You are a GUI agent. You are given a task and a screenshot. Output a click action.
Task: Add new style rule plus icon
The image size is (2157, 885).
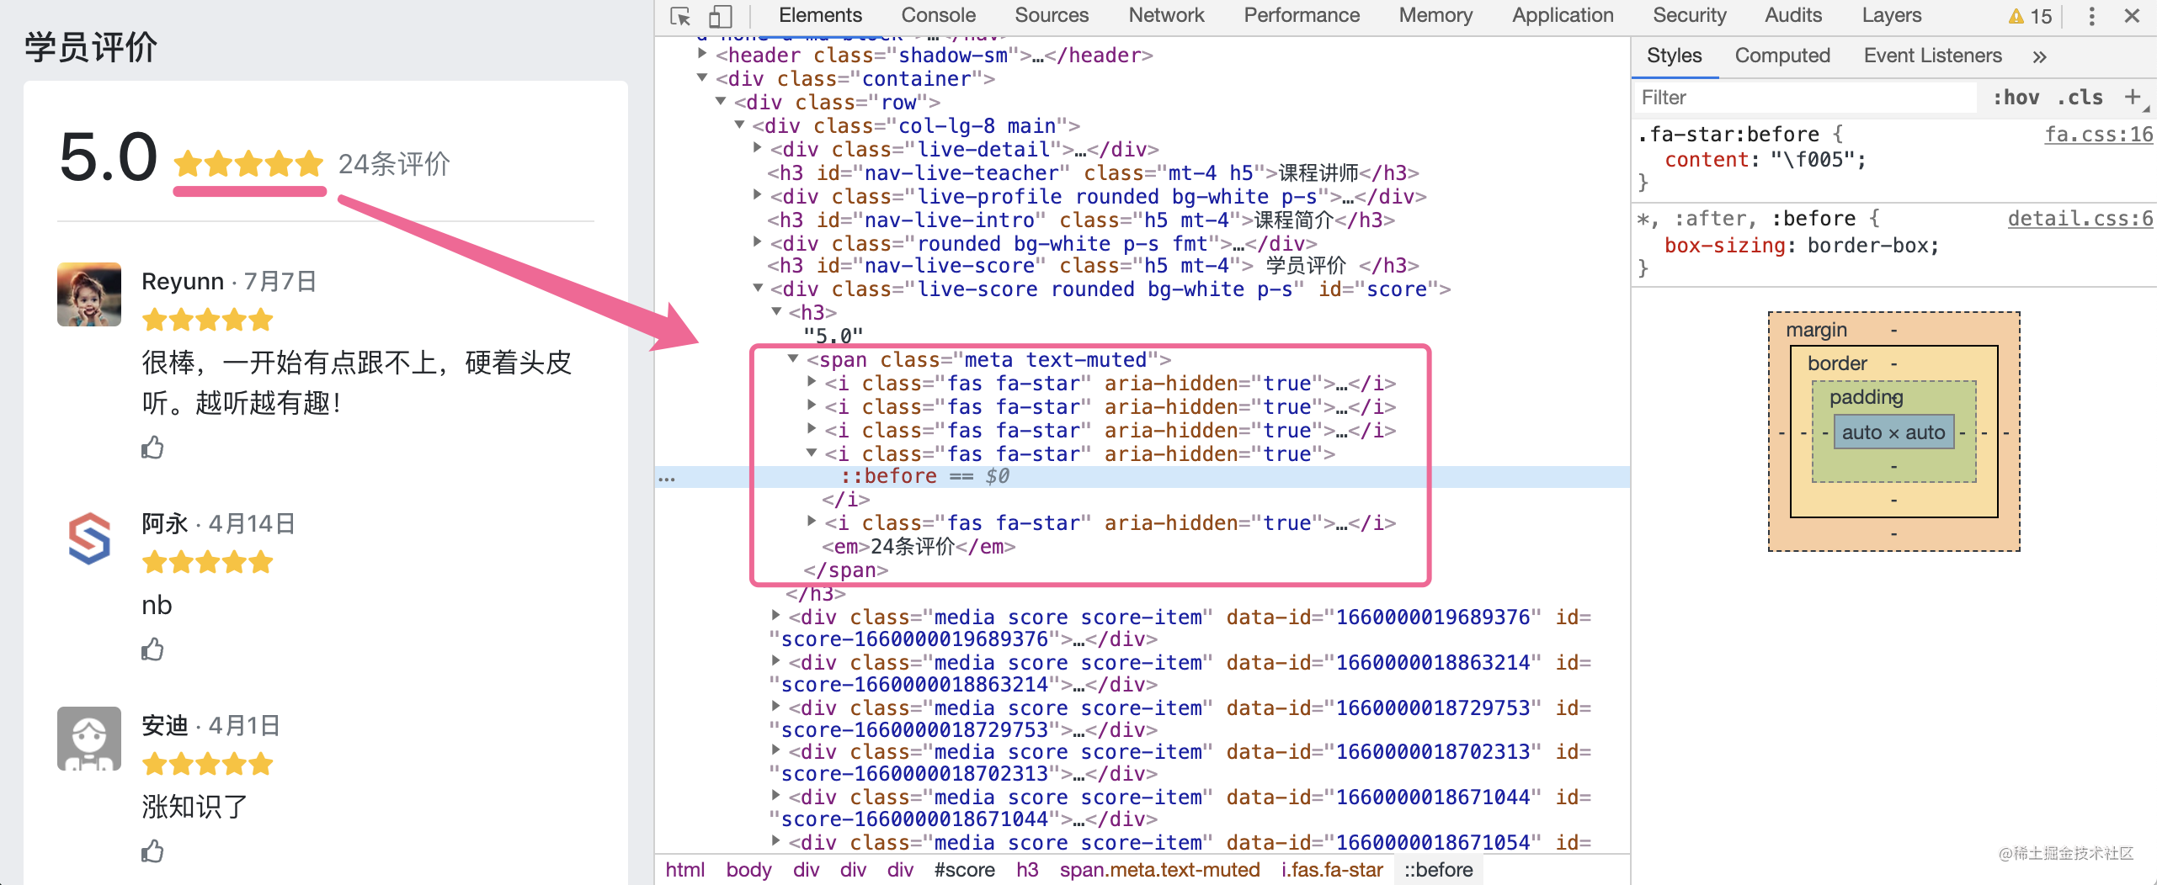(2133, 97)
